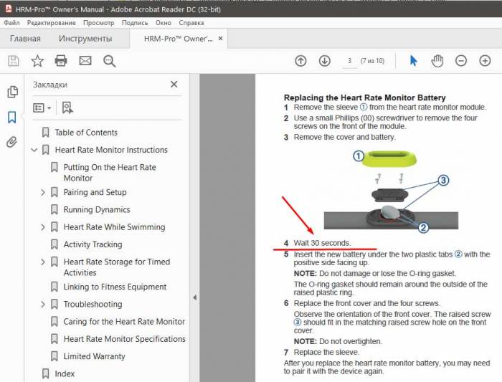Jump to Caring for the Heart Rate Monitor
Image resolution: width=502 pixels, height=382 pixels.
(x=124, y=322)
